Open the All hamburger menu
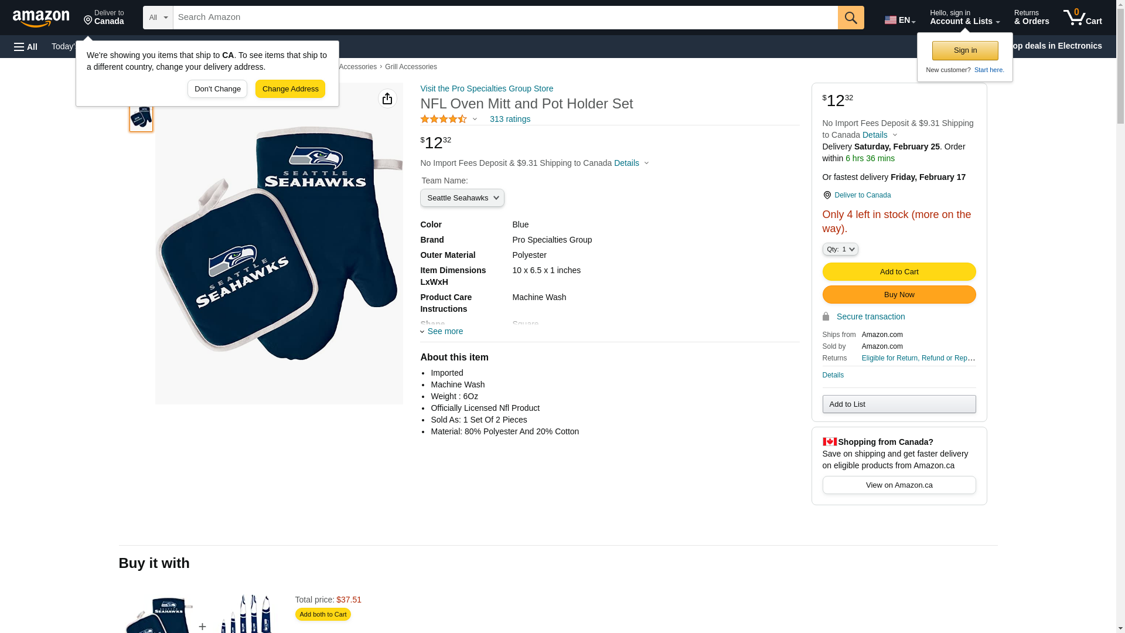 (26, 47)
